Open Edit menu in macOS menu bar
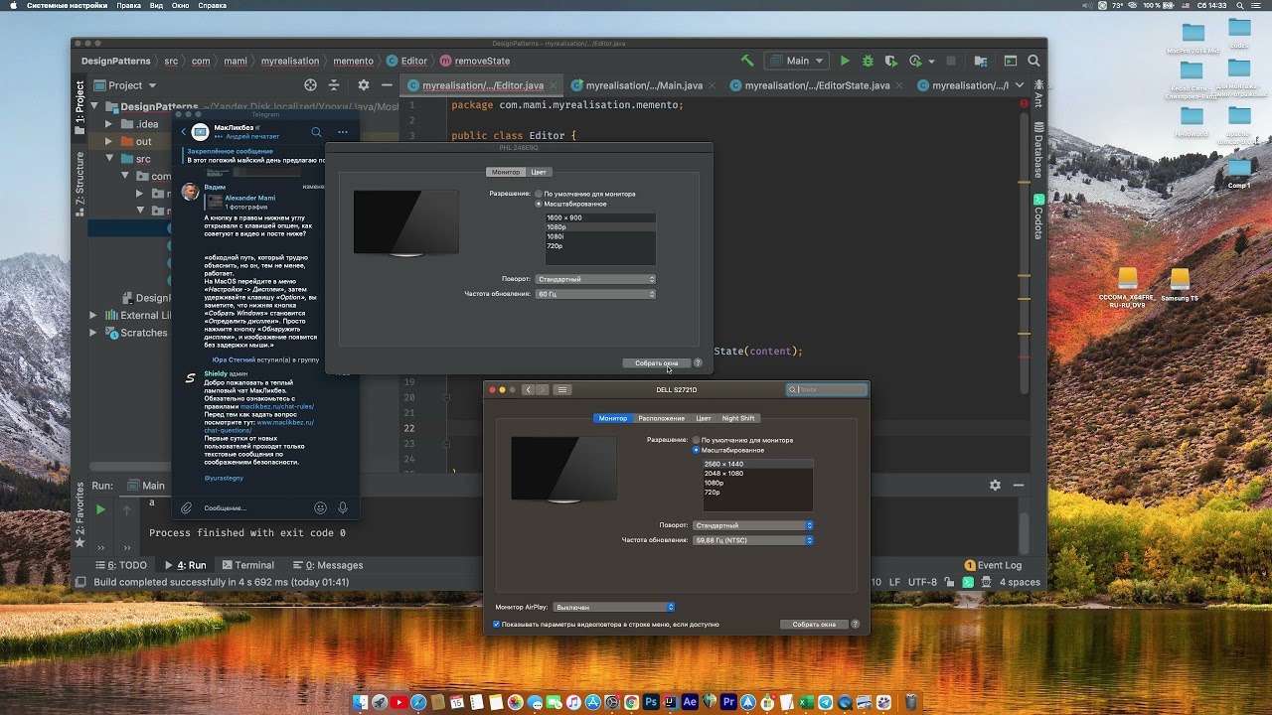 pyautogui.click(x=128, y=6)
